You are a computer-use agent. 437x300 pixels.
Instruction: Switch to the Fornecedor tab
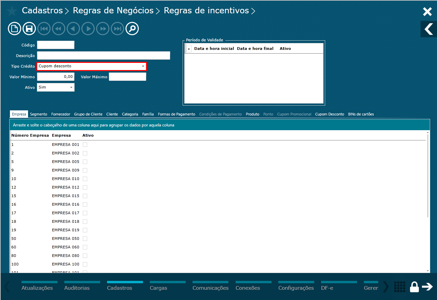tap(61, 114)
